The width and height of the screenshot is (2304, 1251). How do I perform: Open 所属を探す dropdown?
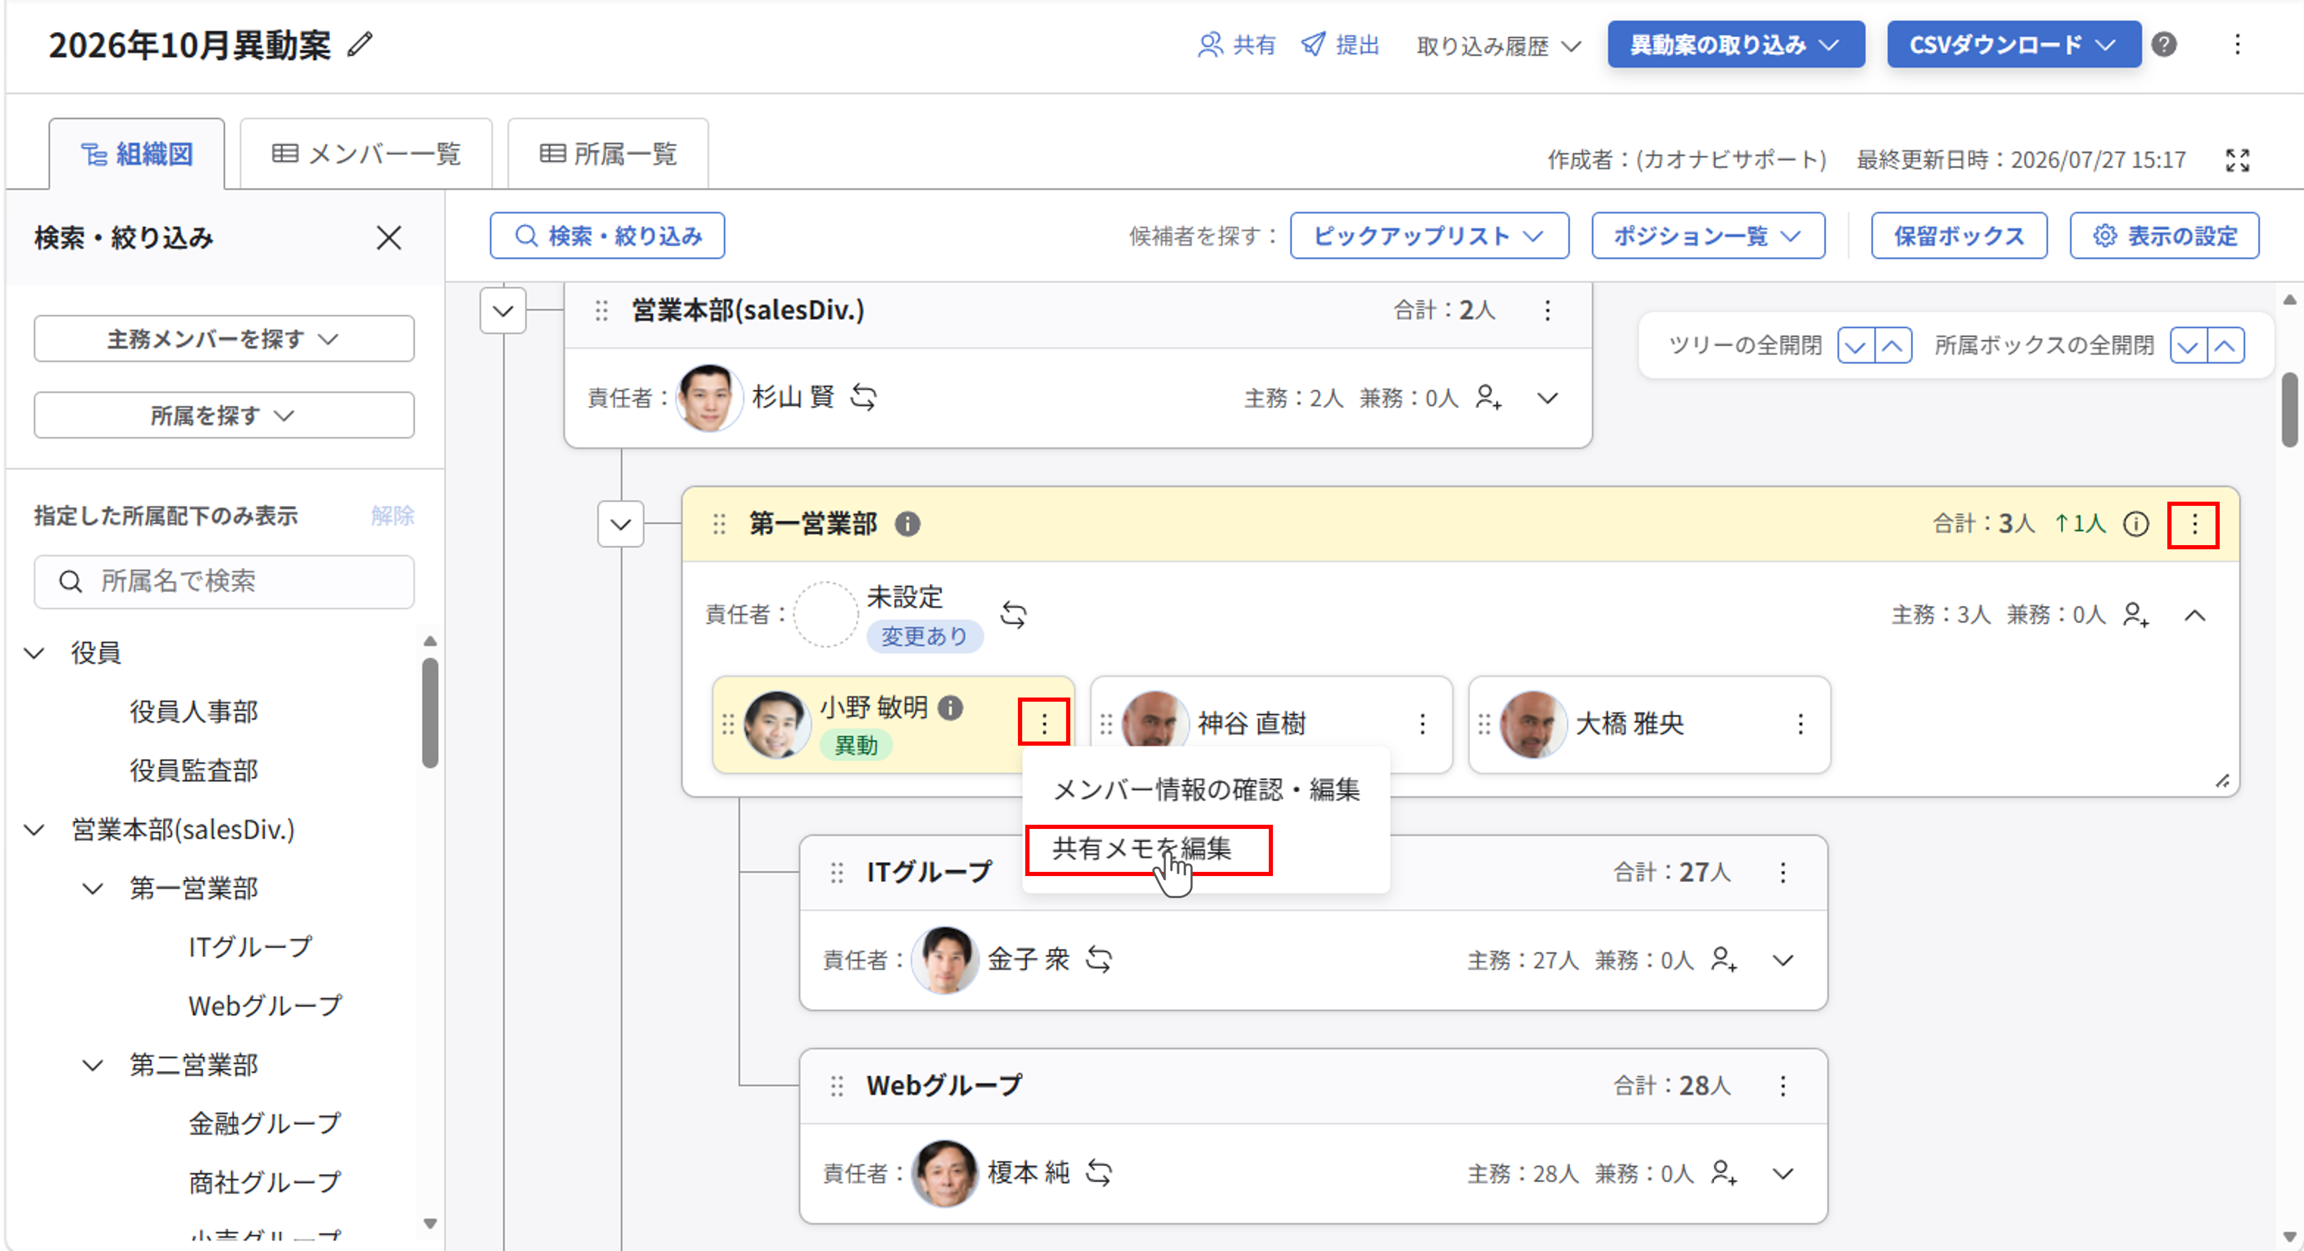(x=224, y=415)
